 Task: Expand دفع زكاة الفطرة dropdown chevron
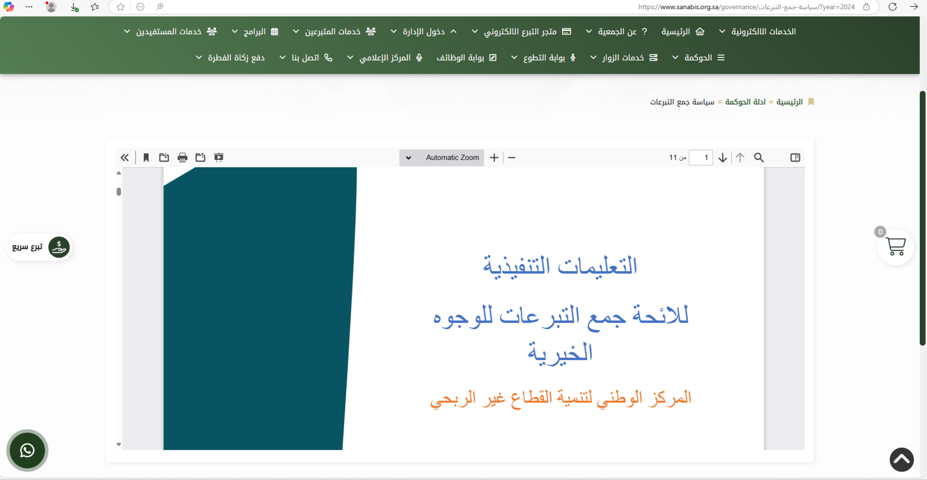click(199, 58)
